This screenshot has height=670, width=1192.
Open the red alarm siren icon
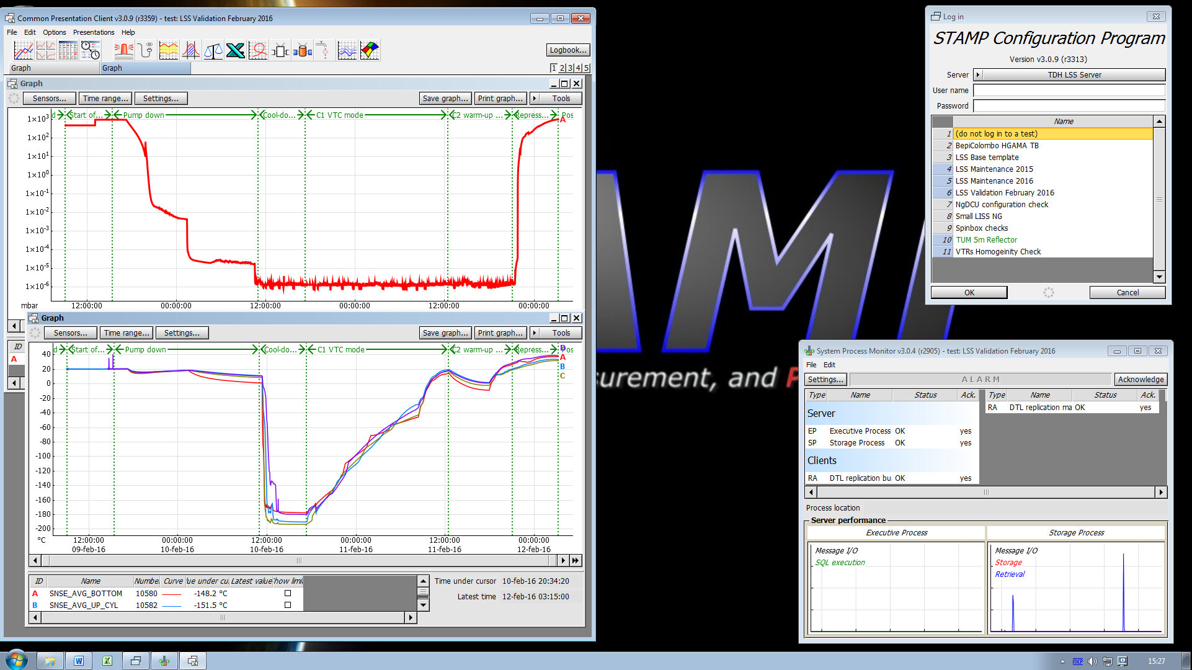tap(123, 50)
